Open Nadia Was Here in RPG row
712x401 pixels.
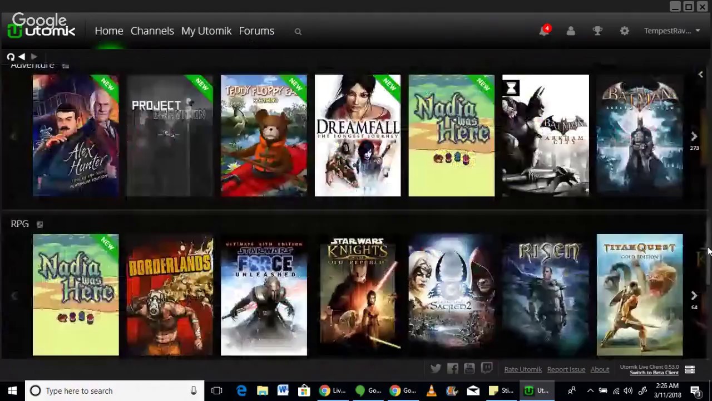tap(76, 295)
